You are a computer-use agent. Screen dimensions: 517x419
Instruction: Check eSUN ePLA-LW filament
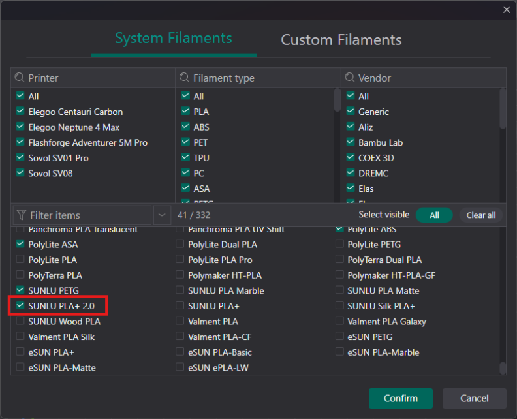coord(180,367)
